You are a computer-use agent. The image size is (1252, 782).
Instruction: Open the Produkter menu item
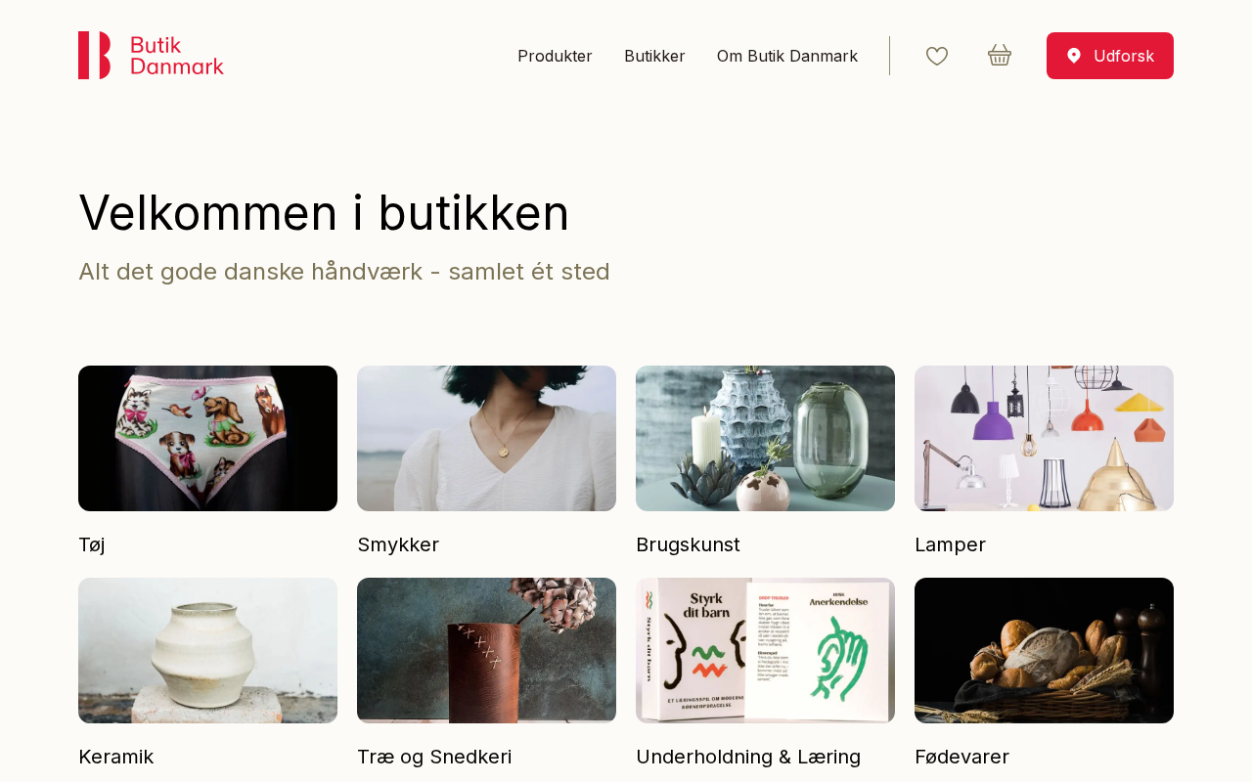(555, 56)
